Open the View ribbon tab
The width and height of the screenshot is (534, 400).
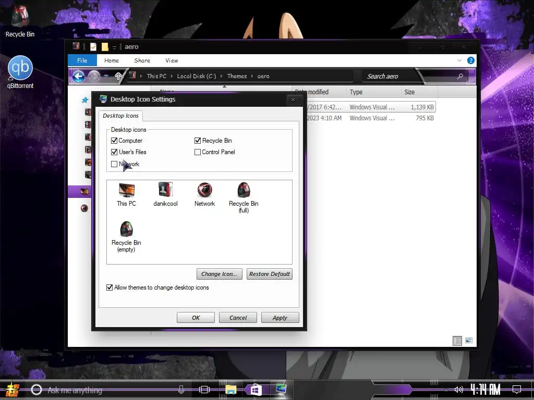pyautogui.click(x=172, y=60)
